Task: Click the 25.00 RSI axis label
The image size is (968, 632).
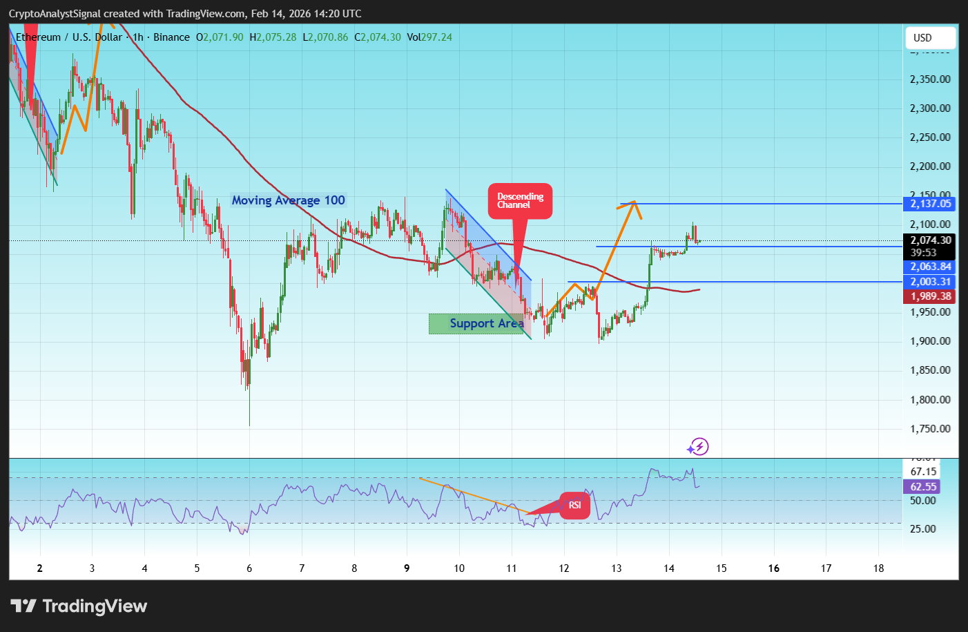Action: click(923, 529)
